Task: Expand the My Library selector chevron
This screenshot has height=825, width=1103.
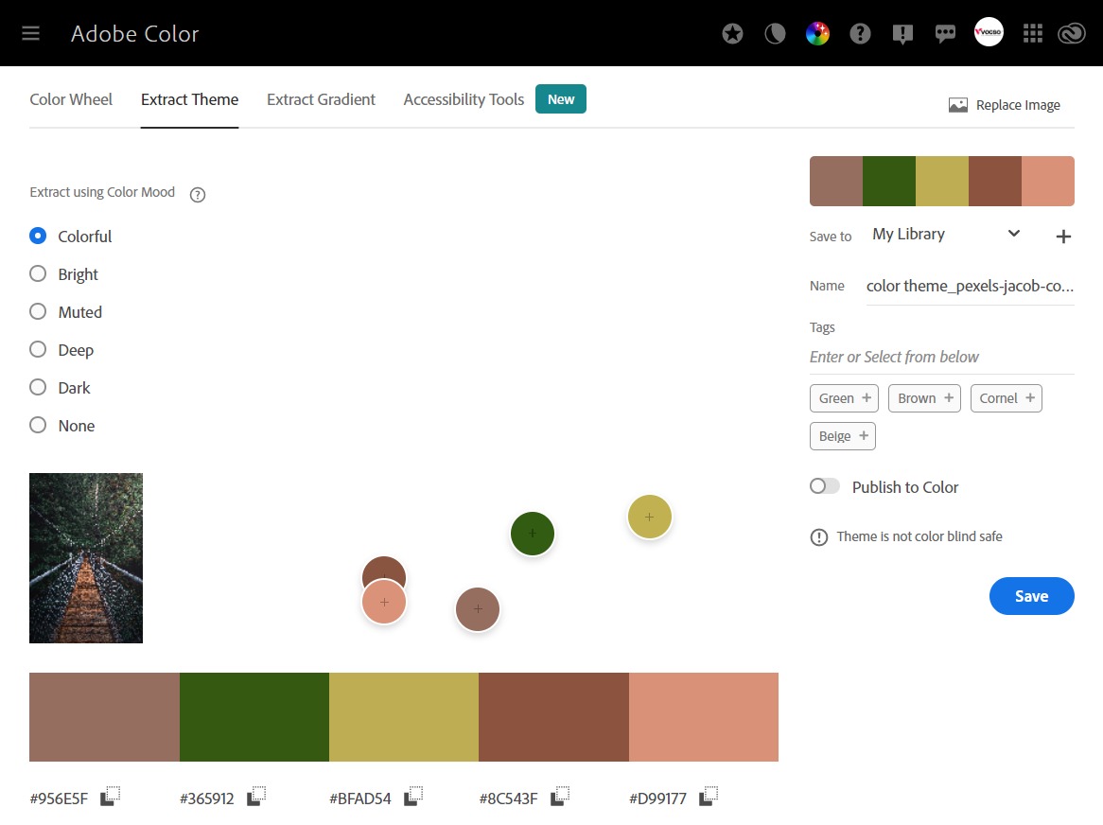Action: coord(1013,234)
